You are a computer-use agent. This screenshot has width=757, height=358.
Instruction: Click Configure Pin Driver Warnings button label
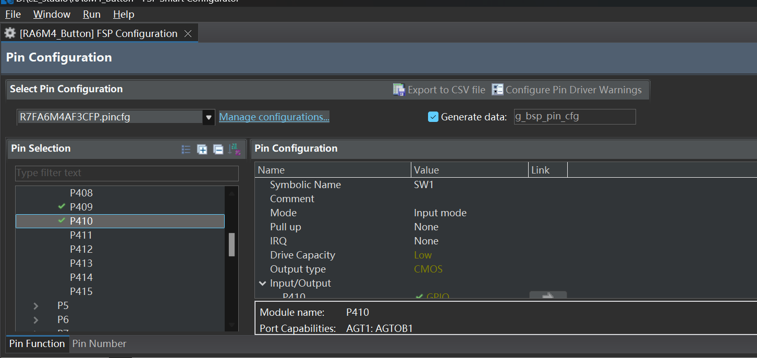coord(573,90)
